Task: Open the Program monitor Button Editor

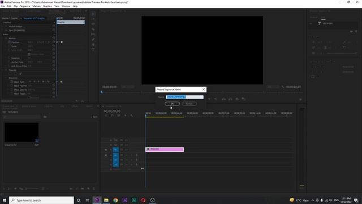Action: coord(300,99)
